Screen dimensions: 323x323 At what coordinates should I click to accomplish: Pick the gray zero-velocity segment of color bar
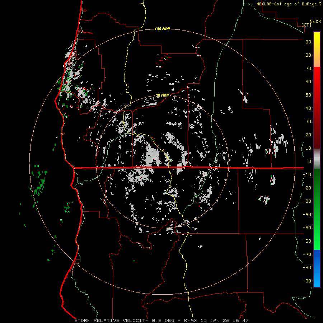click(x=317, y=159)
